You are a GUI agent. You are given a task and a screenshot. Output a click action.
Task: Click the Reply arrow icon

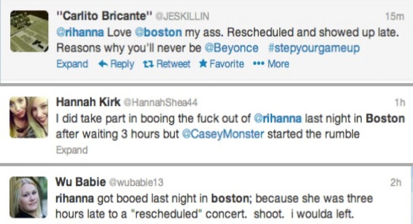click(x=102, y=64)
